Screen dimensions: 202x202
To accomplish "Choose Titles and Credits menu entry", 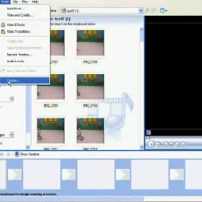I will [25, 15].
